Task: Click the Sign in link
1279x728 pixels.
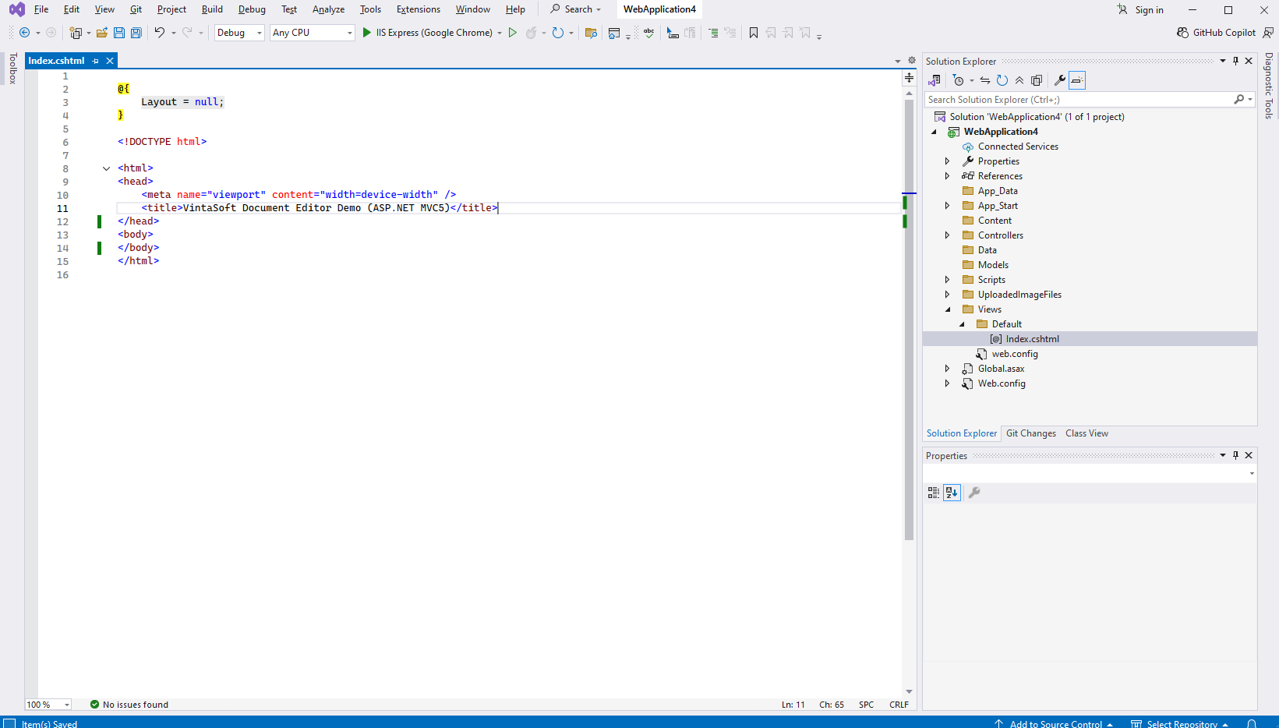Action: 1148,10
